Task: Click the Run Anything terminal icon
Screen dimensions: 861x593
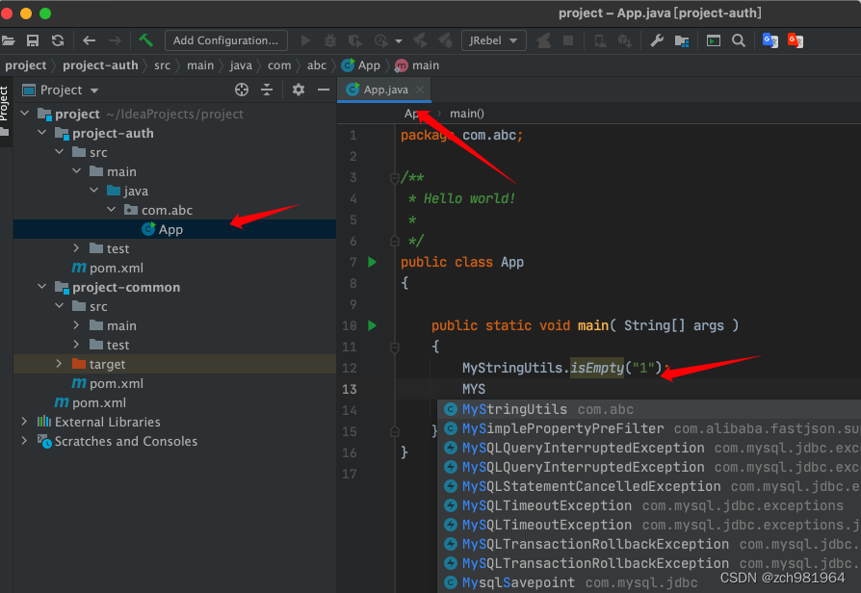Action: point(714,40)
